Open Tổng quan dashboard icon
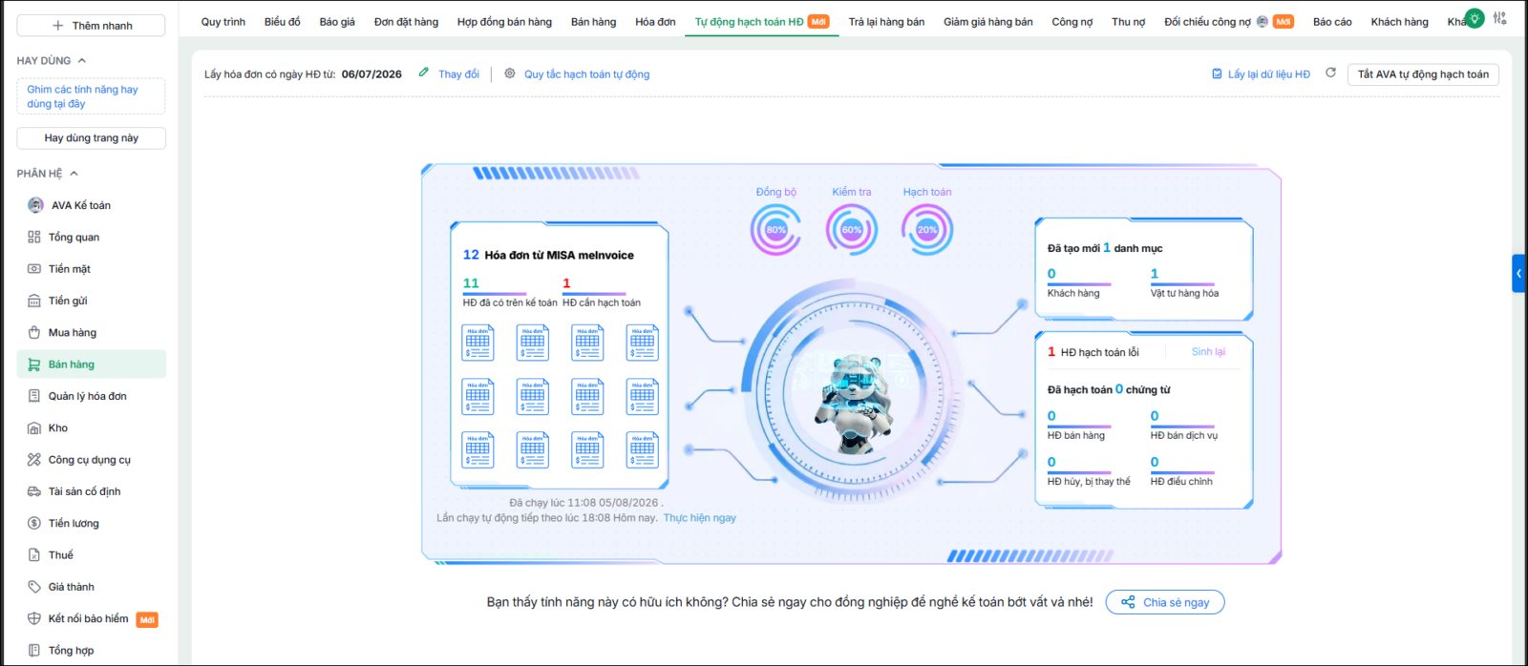 coord(34,237)
